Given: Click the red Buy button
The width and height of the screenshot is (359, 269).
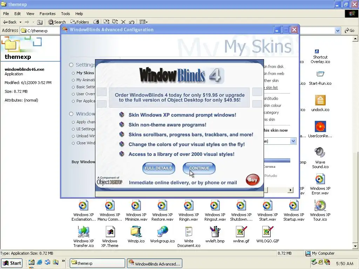Looking at the screenshot, I should [252, 180].
